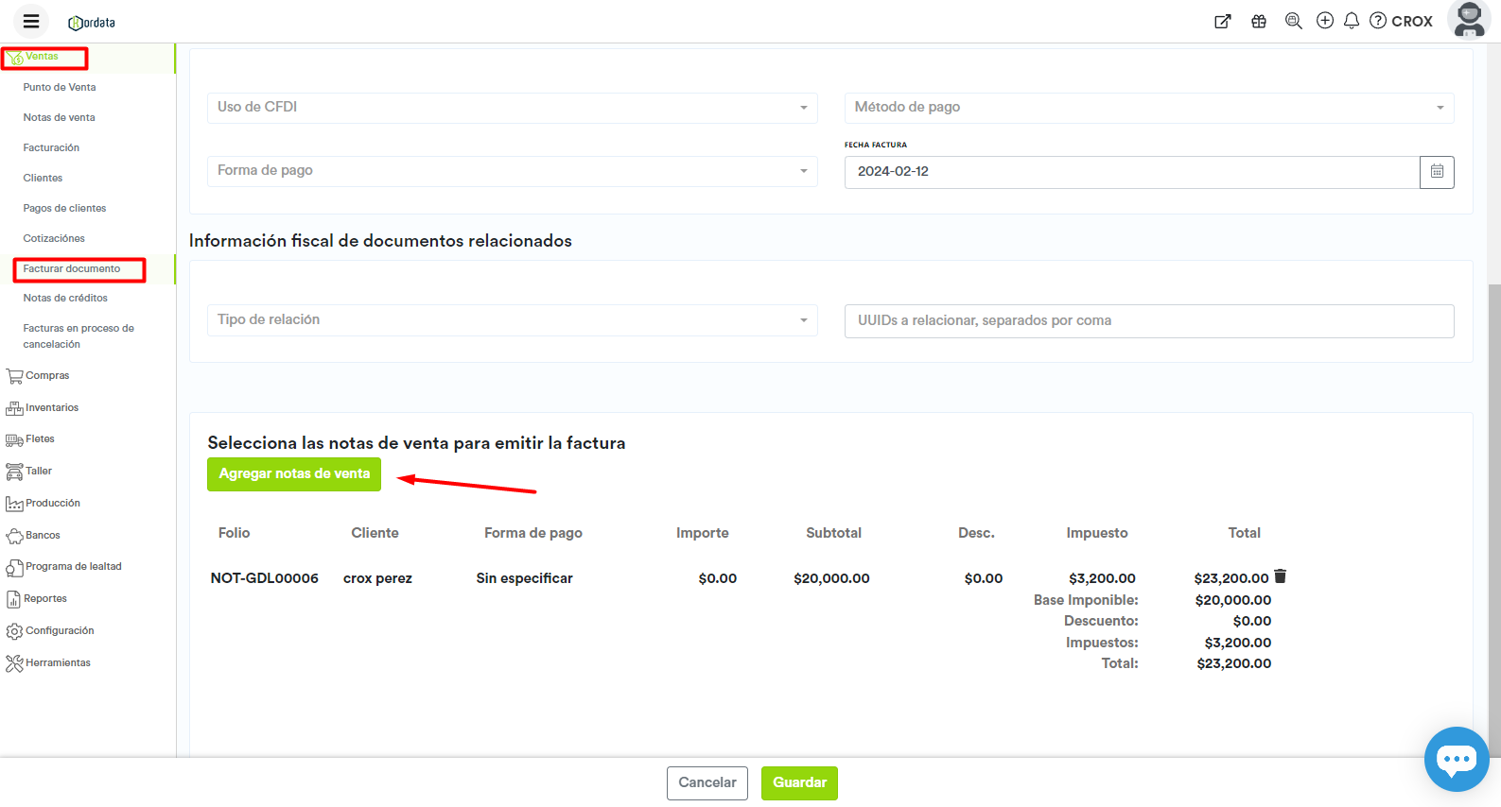
Task: Open the Método de pago dropdown
Action: click(x=1148, y=108)
